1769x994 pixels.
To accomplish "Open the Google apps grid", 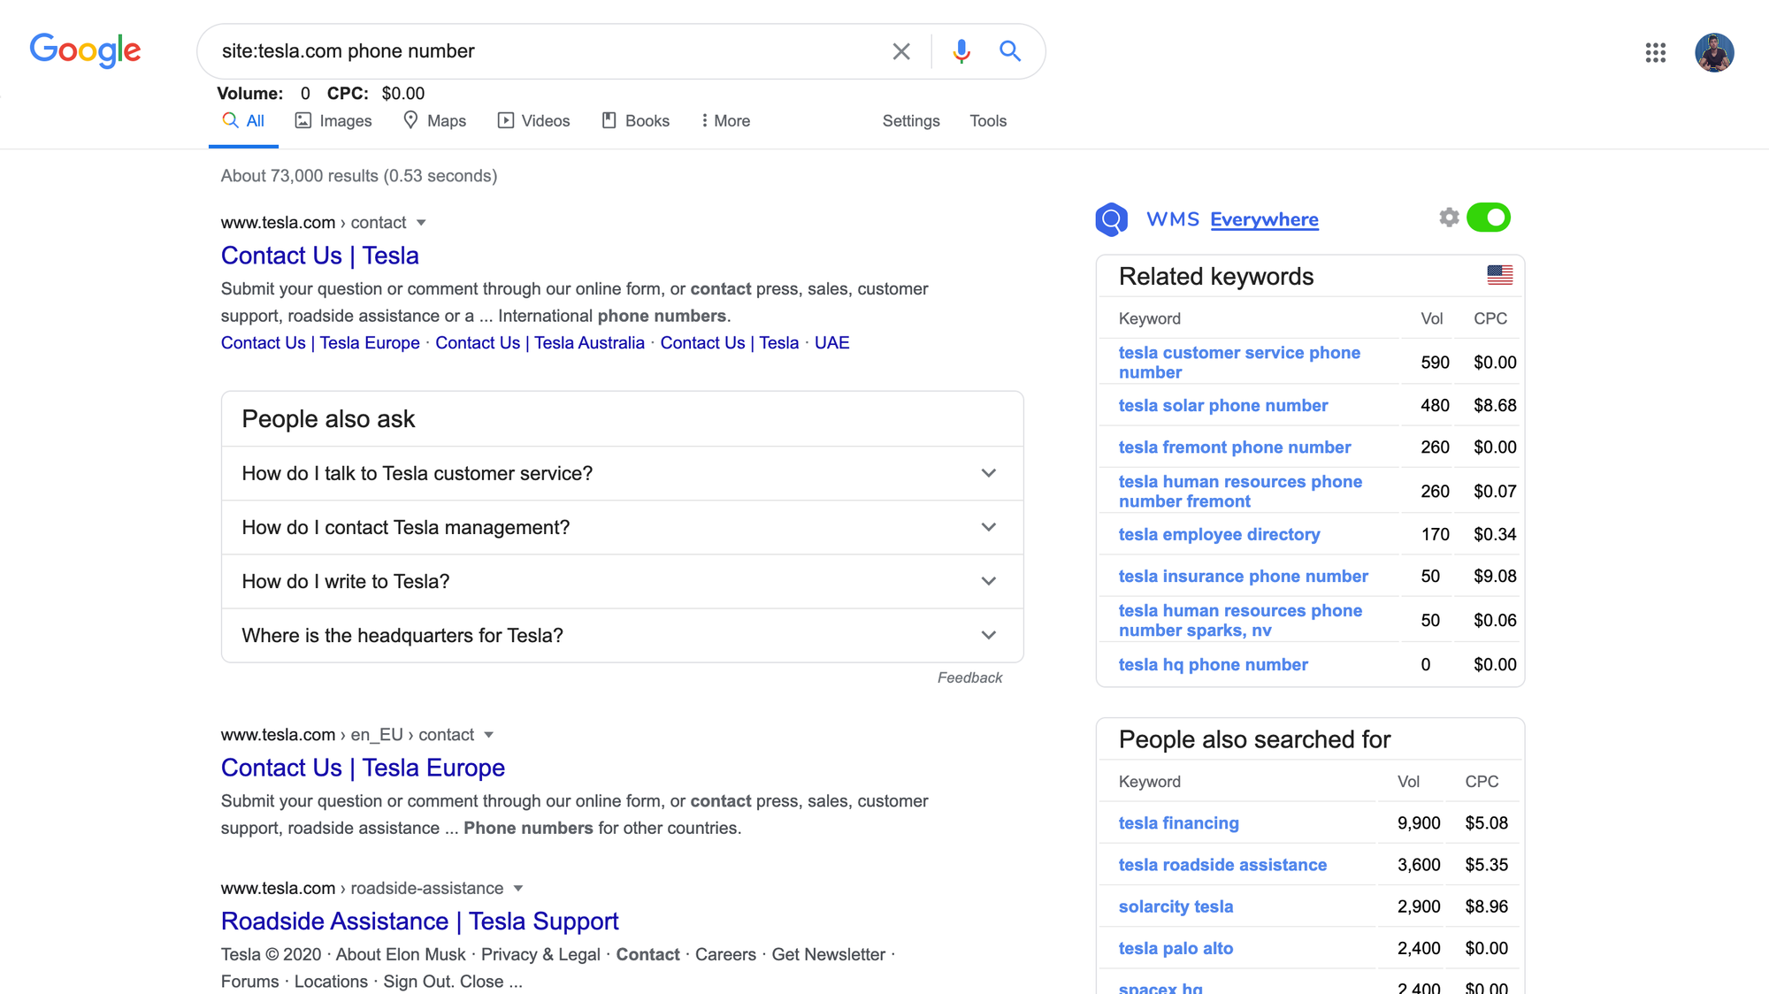I will point(1655,52).
